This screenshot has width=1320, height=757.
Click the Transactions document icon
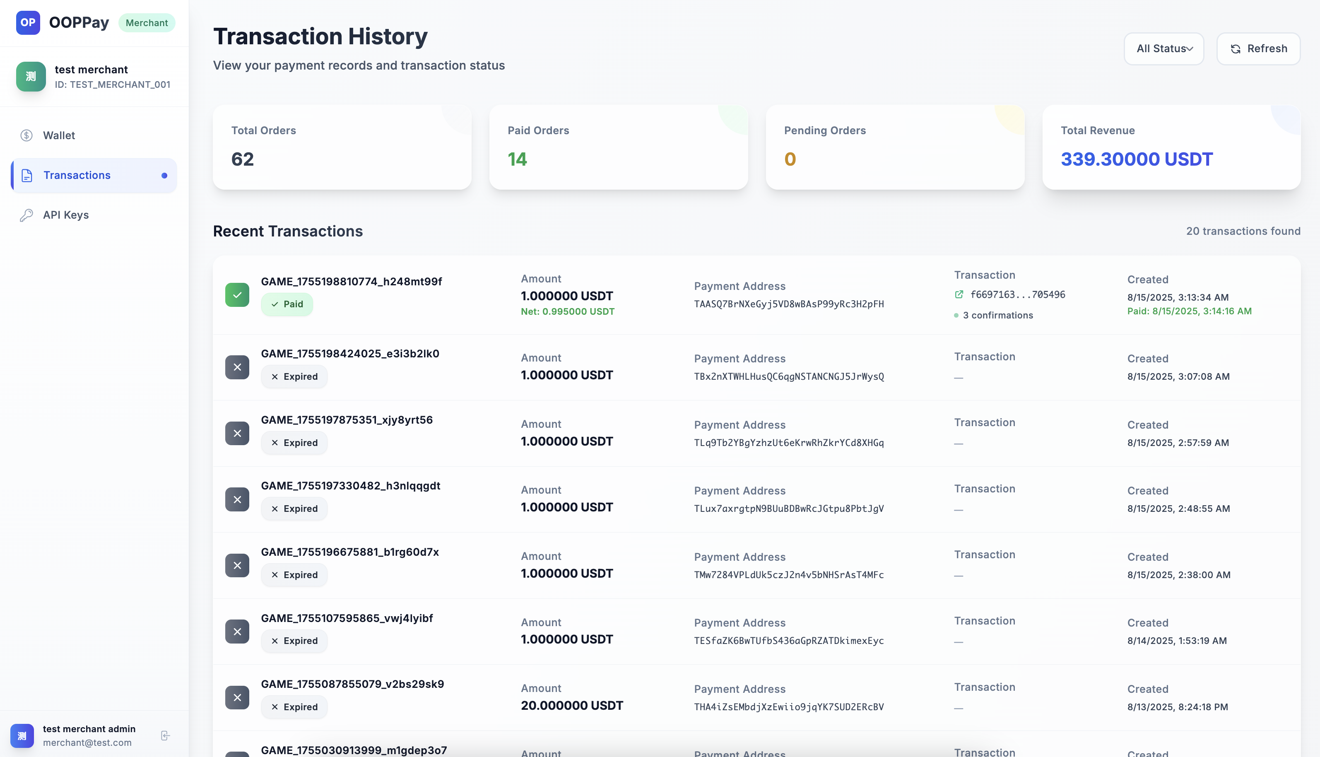click(26, 175)
